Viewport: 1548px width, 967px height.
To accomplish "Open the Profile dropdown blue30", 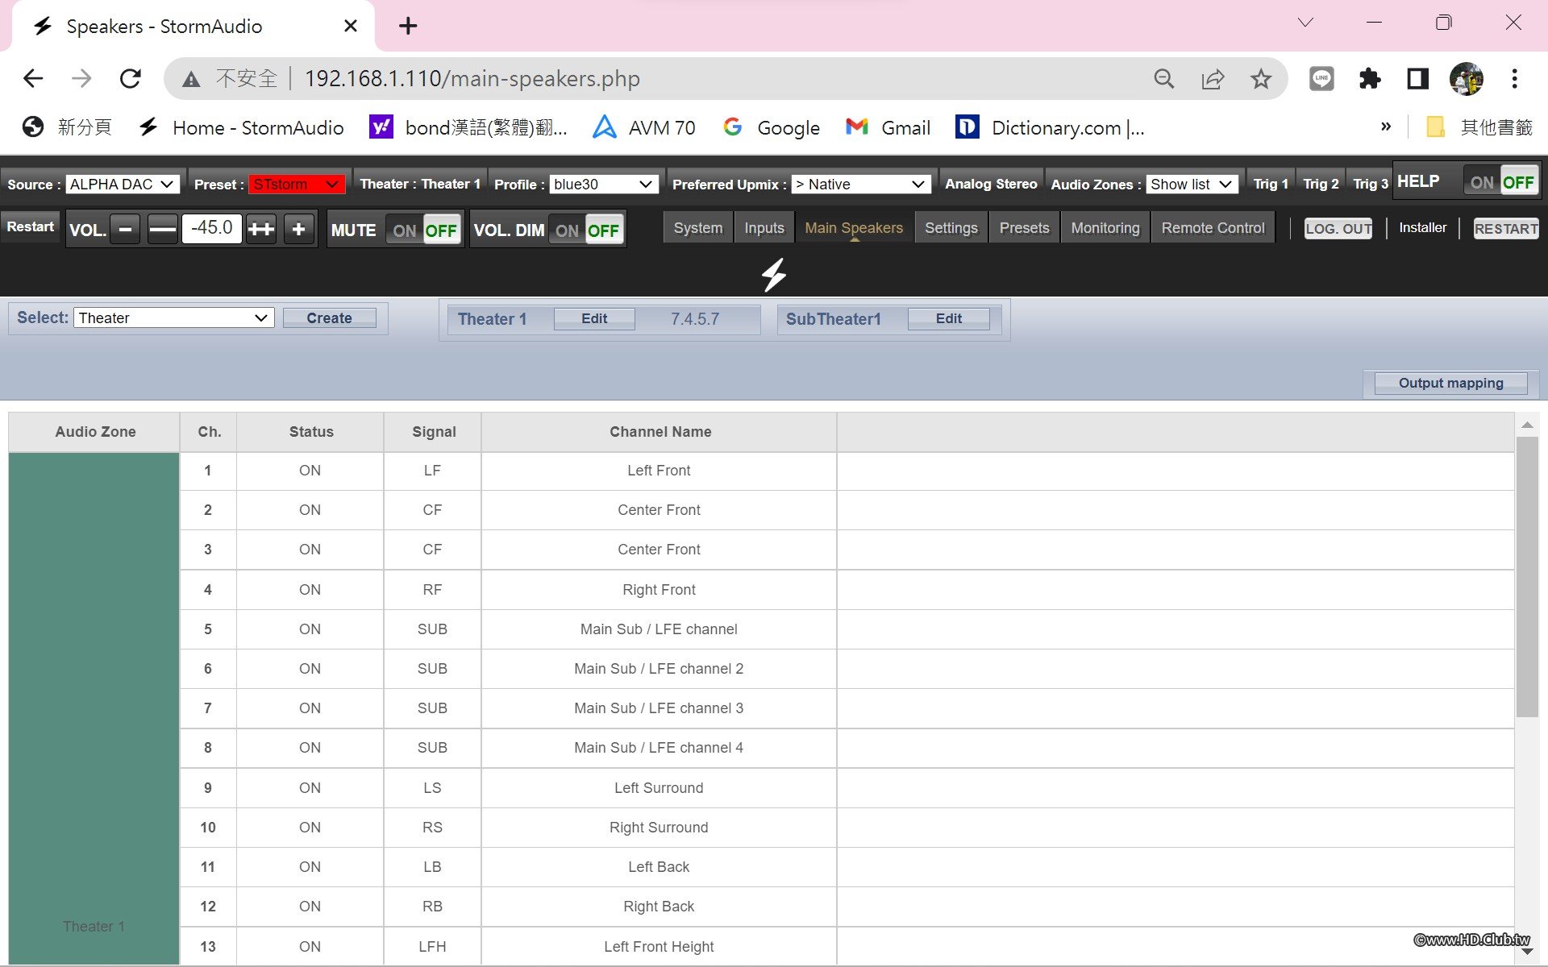I will (x=603, y=184).
